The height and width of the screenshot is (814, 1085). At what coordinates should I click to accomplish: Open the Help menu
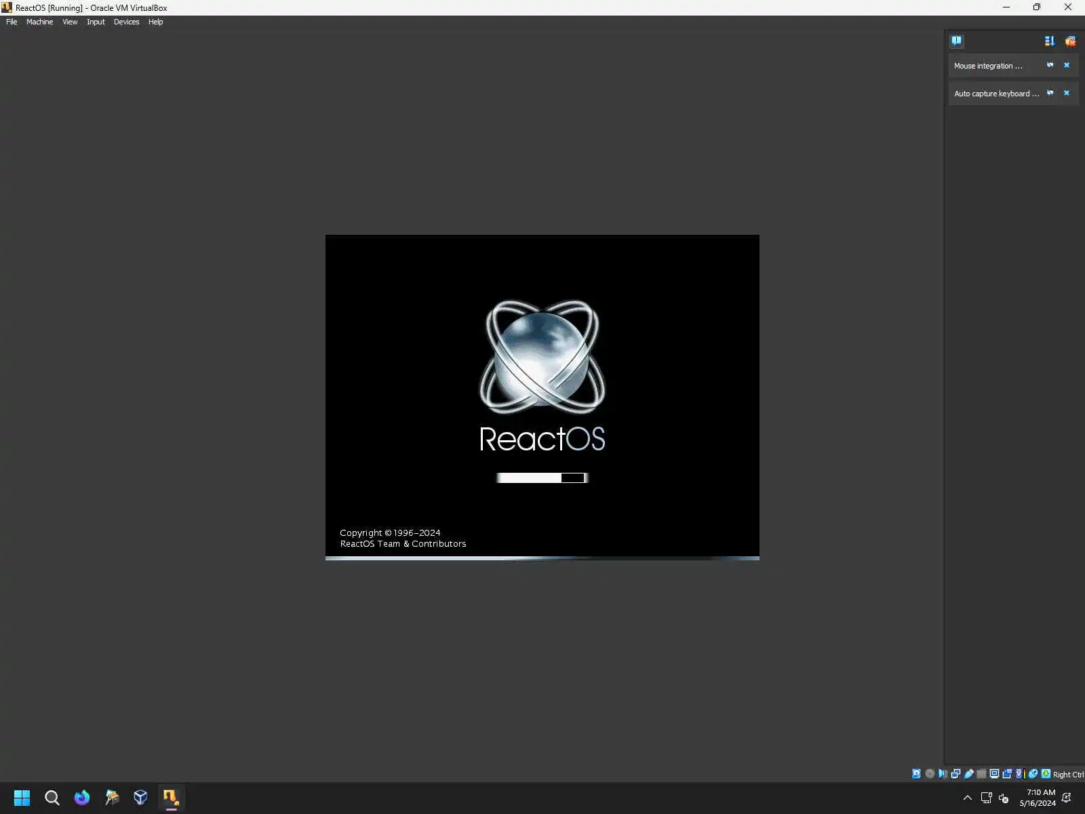[x=155, y=22]
